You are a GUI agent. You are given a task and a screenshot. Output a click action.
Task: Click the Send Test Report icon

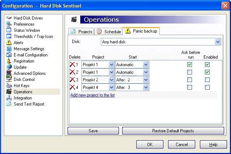coord(9,104)
